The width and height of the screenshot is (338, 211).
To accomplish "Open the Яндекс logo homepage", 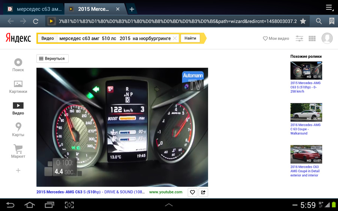I will click(18, 38).
